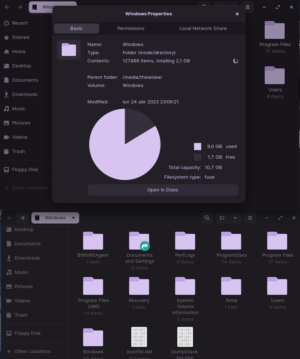The width and height of the screenshot is (300, 359).
Task: Click the folder icon in Properties dialog
Action: [x=69, y=50]
